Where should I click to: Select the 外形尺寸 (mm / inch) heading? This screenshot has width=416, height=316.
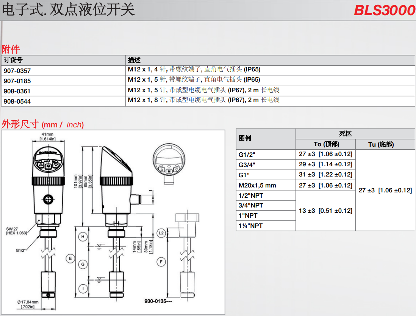pyautogui.click(x=43, y=124)
